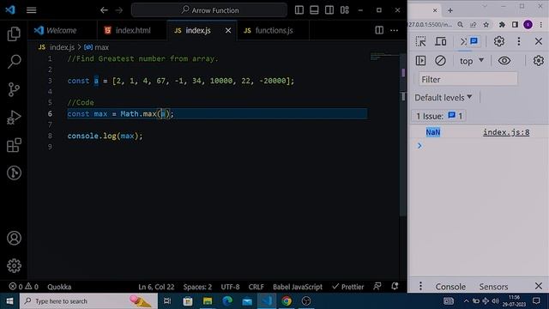Select the inspect element tool in DevTools
Viewport: 549px width, 309px height.
[x=420, y=41]
